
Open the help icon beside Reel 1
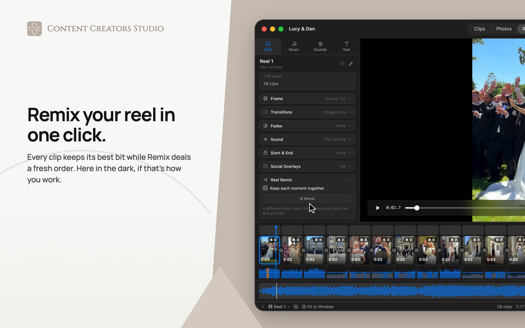pyautogui.click(x=342, y=64)
